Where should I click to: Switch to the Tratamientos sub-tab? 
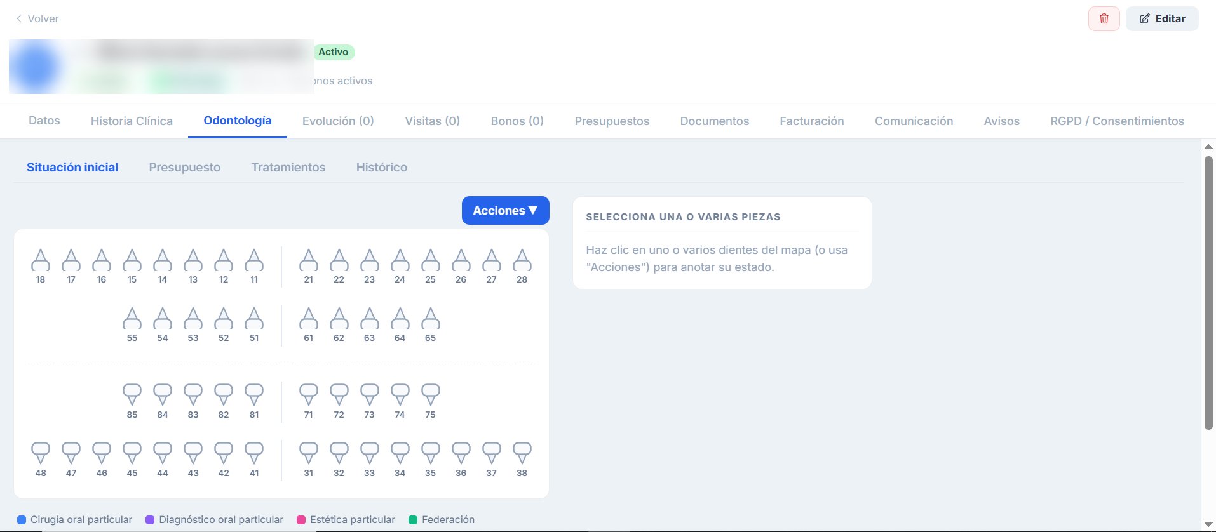(x=288, y=167)
